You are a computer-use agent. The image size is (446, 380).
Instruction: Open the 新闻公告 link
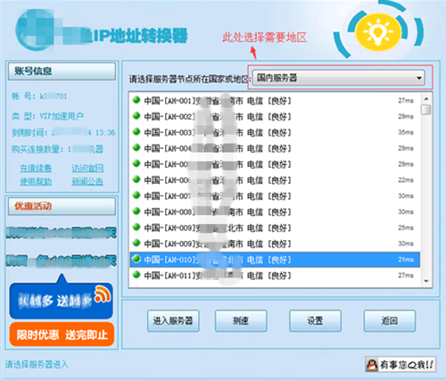(87, 181)
